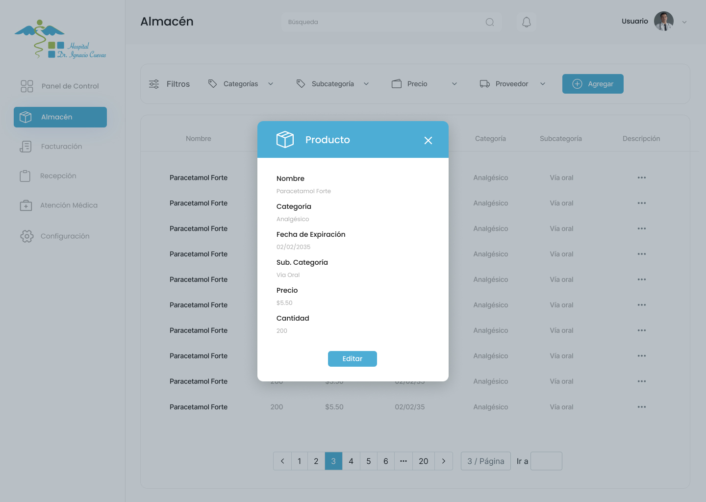Go to next page arrow
Image resolution: width=706 pixels, height=502 pixels.
click(444, 461)
